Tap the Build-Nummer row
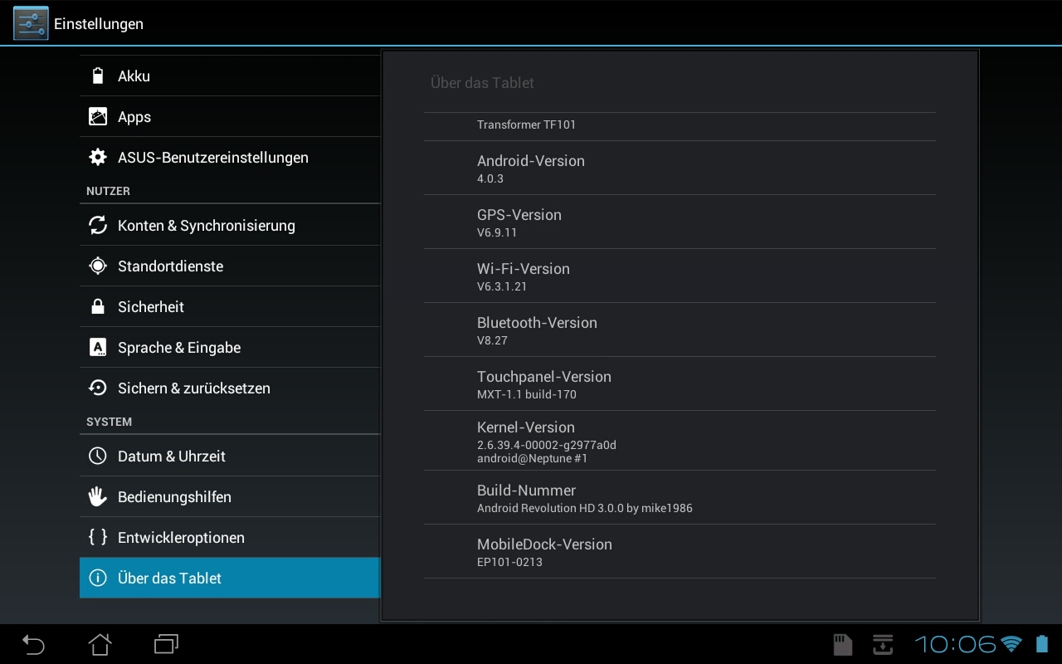Image resolution: width=1062 pixels, height=664 pixels. click(680, 497)
